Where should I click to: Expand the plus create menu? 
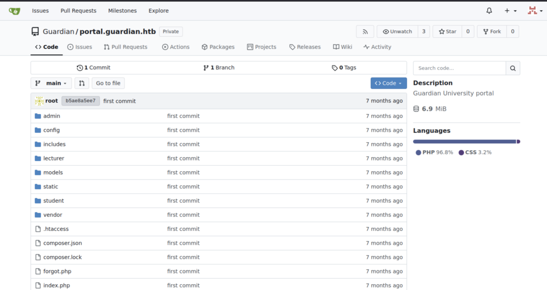tap(510, 11)
